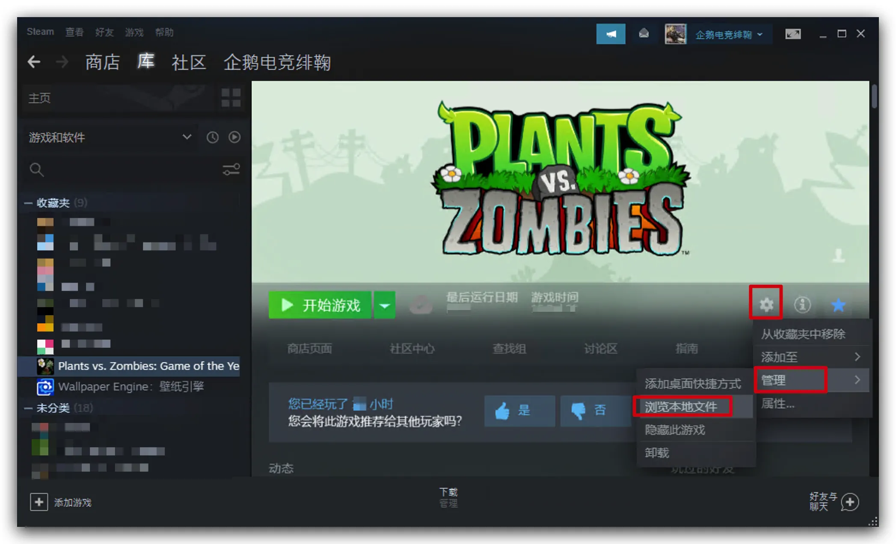Click the thumbs down icon
896x544 pixels.
pyautogui.click(x=579, y=411)
